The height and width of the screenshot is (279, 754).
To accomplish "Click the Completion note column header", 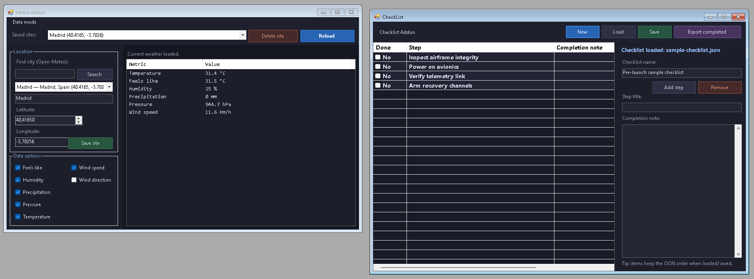I will (x=584, y=47).
